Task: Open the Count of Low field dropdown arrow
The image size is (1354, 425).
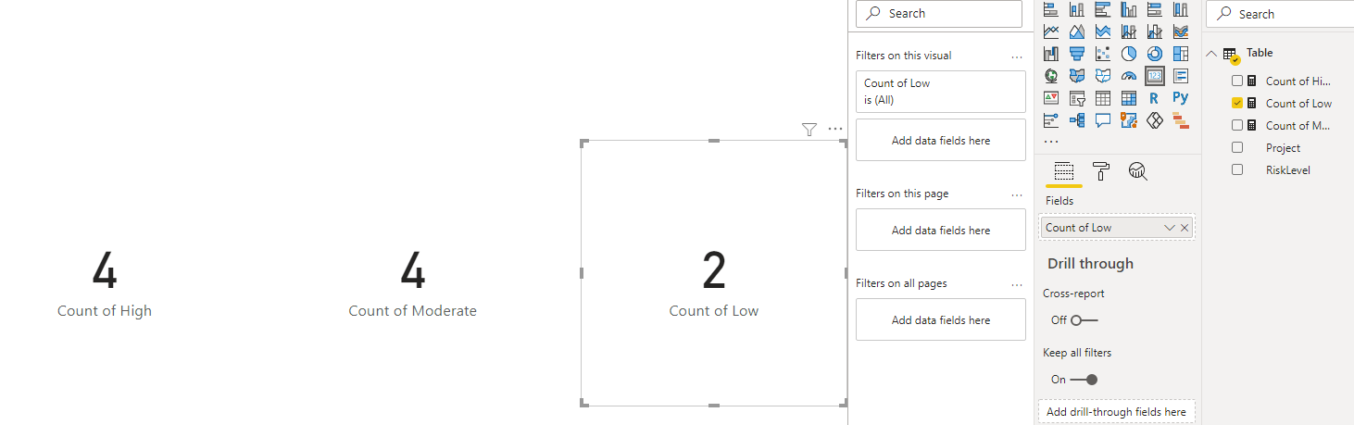Action: pos(1169,228)
